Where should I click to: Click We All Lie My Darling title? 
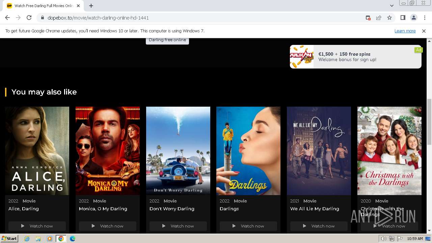tap(315, 209)
